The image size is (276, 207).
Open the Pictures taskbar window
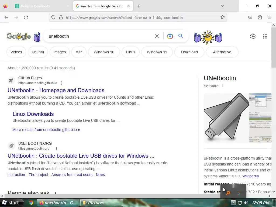coord(102,203)
